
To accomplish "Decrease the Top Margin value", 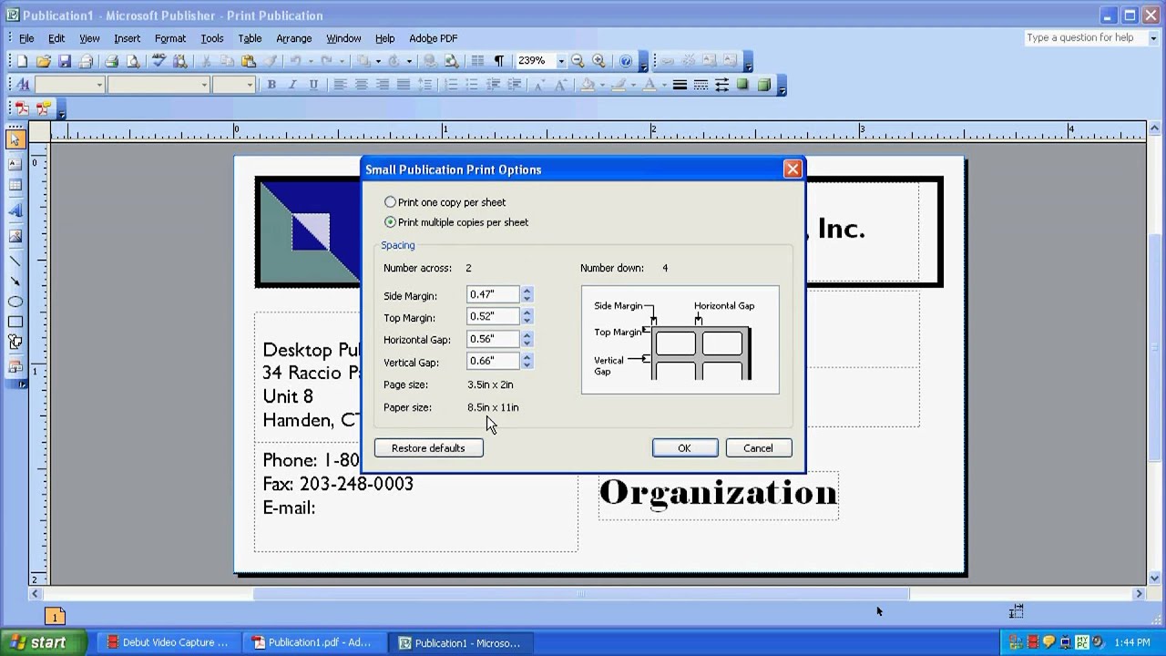I will tap(527, 321).
